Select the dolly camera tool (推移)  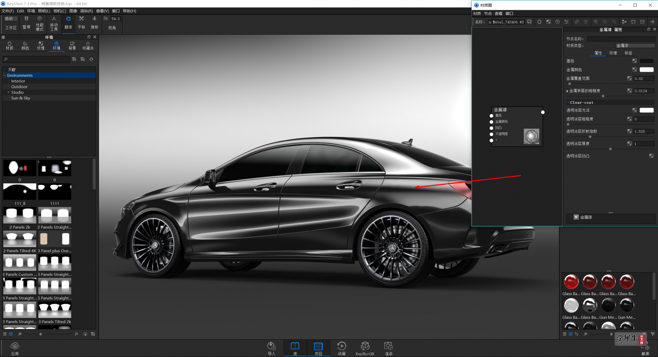[x=94, y=23]
